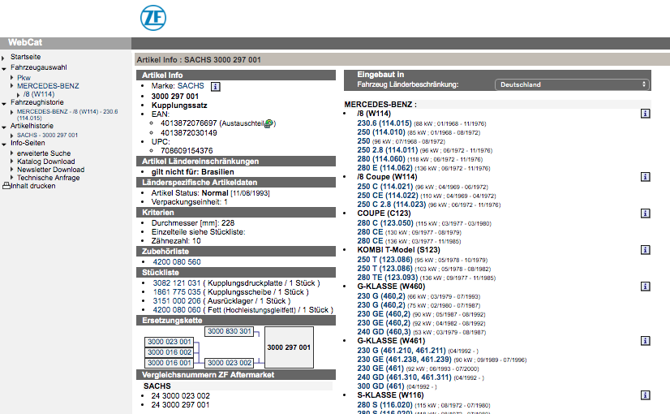The height and width of the screenshot is (414, 670).
Task: Click the ZF logo at top
Action: (153, 18)
